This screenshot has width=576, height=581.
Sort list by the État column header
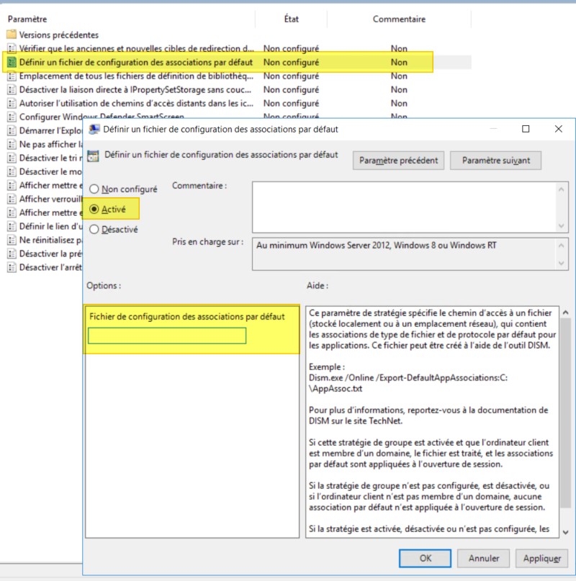click(x=291, y=19)
